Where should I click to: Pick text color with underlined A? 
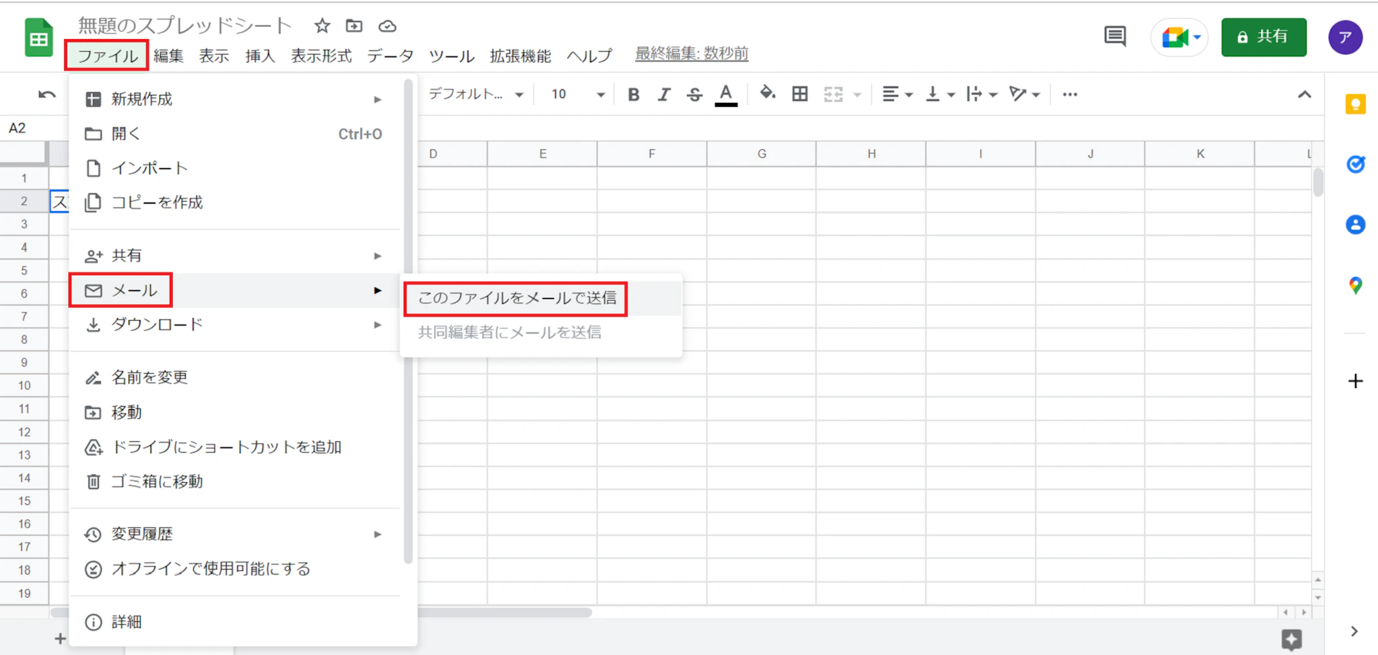click(x=725, y=94)
